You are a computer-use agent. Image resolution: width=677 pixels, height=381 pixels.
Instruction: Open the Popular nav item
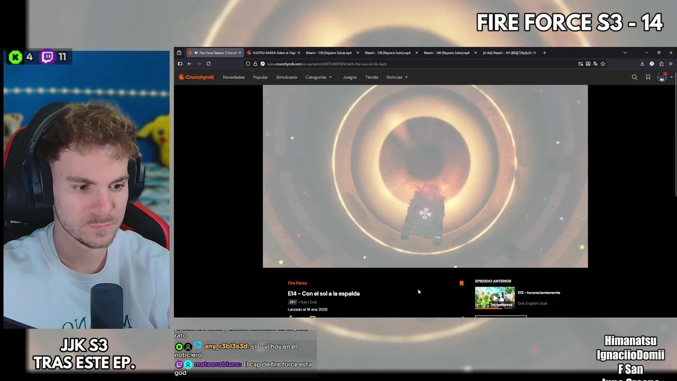pos(260,77)
